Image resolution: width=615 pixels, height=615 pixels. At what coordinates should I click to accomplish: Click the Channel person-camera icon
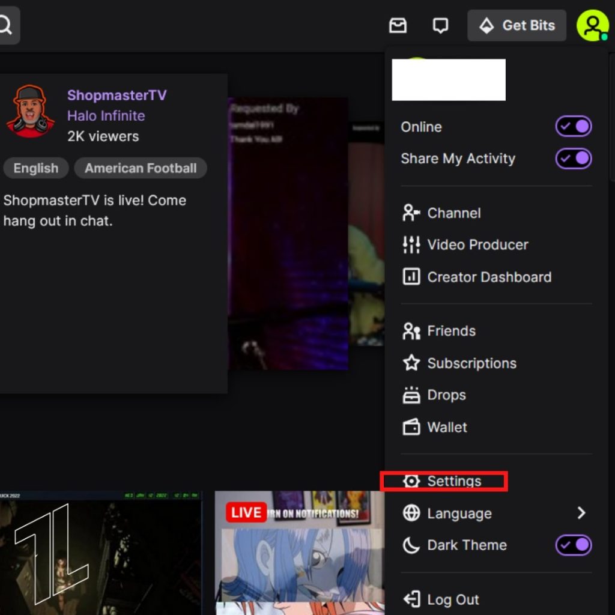point(411,213)
